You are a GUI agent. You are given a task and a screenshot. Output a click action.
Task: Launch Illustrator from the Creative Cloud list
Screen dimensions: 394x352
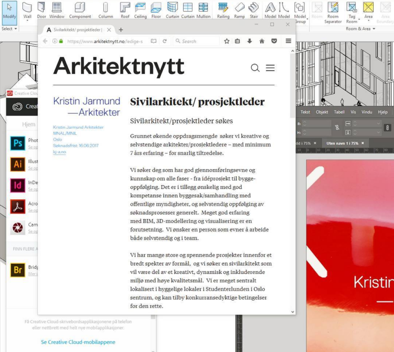click(18, 164)
